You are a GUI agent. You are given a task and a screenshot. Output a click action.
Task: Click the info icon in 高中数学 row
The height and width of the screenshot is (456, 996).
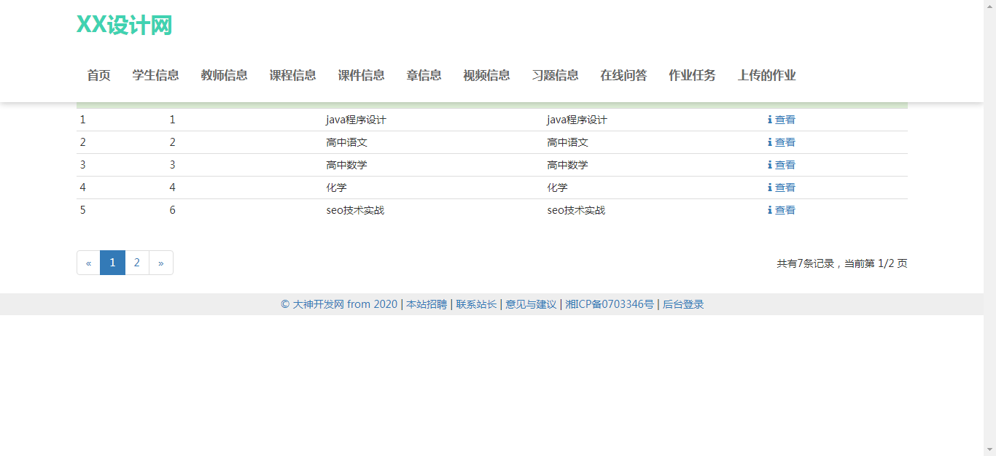(769, 165)
